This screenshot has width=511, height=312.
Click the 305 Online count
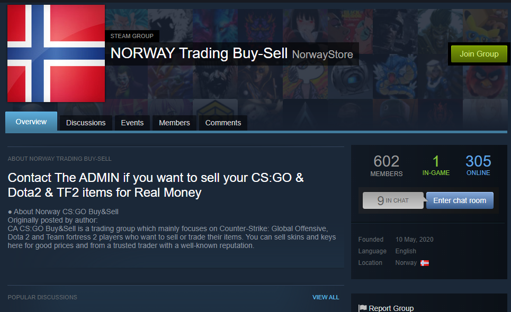tap(478, 166)
